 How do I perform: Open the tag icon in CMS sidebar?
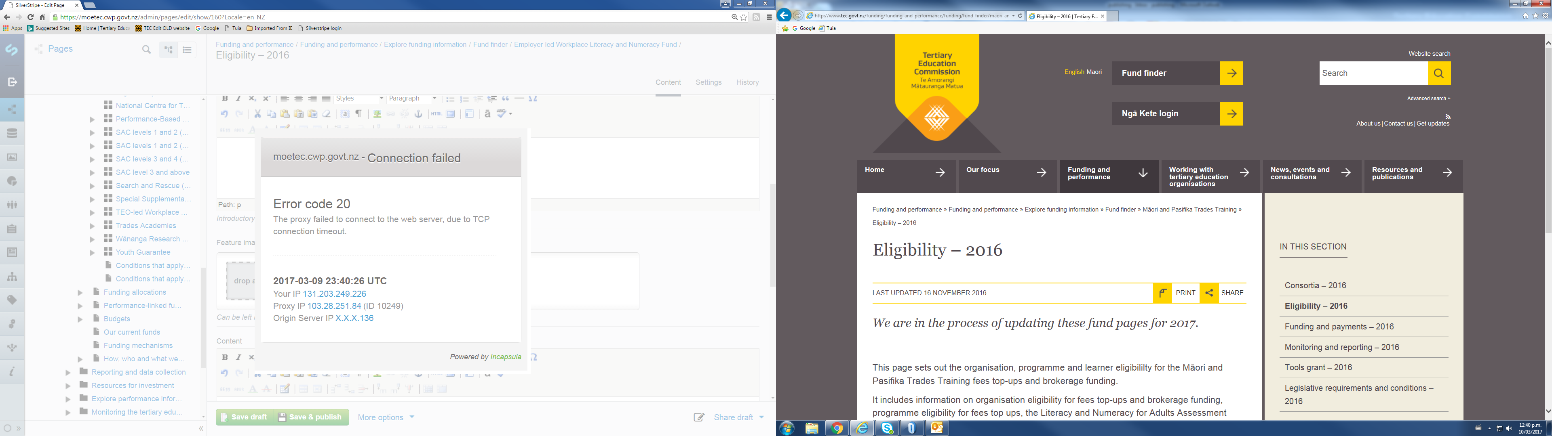tap(12, 300)
